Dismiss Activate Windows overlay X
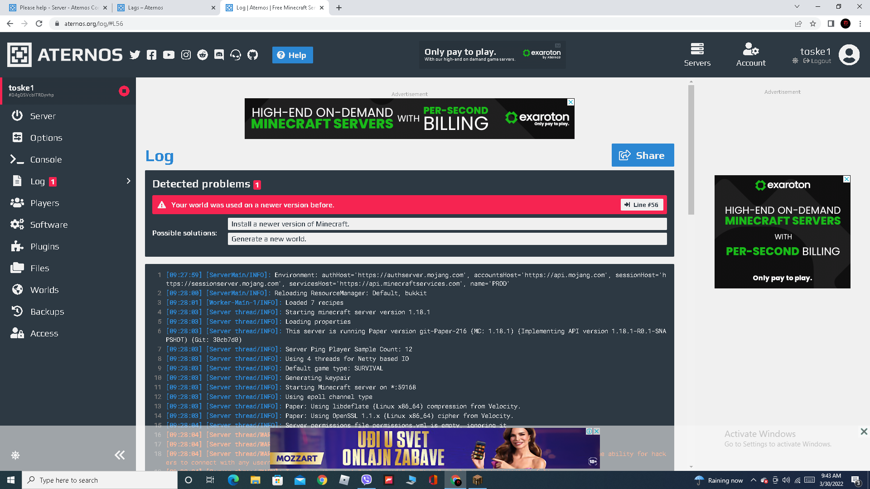 [864, 431]
